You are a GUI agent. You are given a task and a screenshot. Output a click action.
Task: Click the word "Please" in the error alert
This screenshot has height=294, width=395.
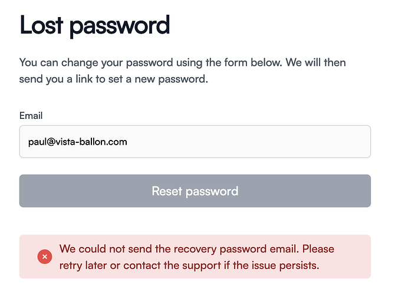coord(318,249)
